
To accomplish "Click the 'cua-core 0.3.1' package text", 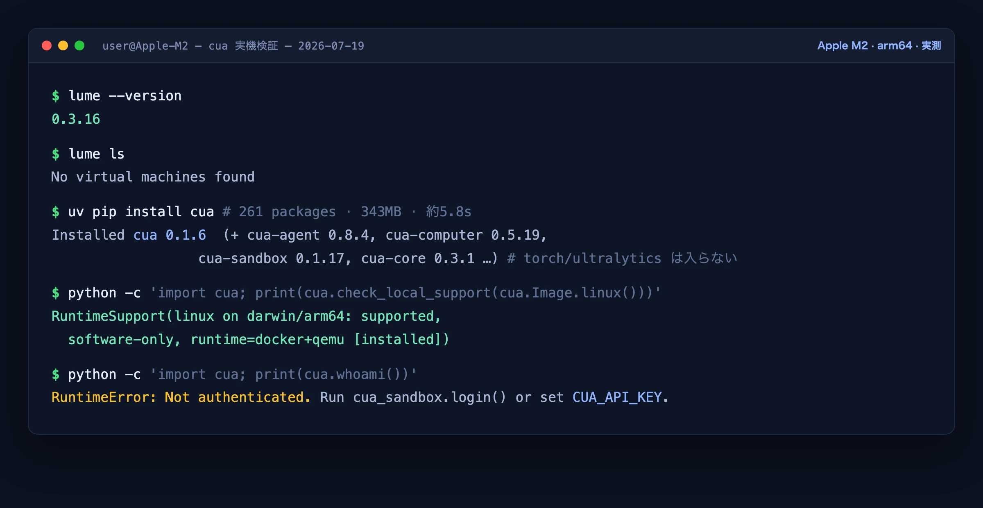I will [418, 259].
